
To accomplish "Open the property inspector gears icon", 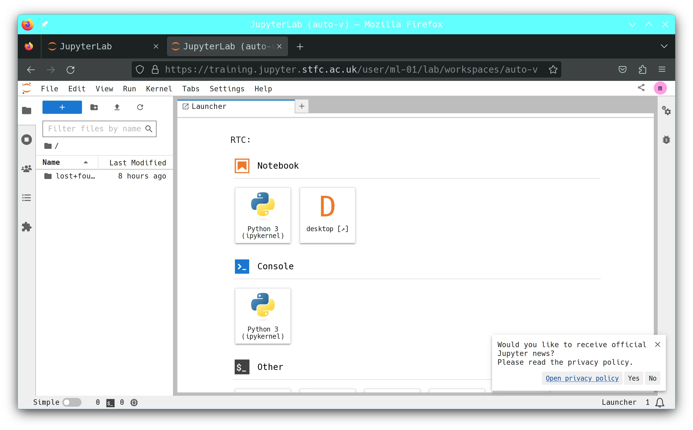I will (x=666, y=110).
